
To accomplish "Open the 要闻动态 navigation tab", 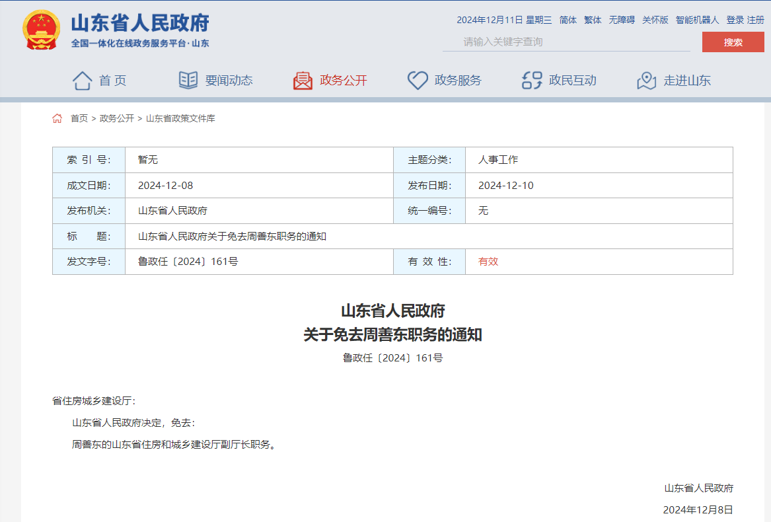I will (x=229, y=81).
